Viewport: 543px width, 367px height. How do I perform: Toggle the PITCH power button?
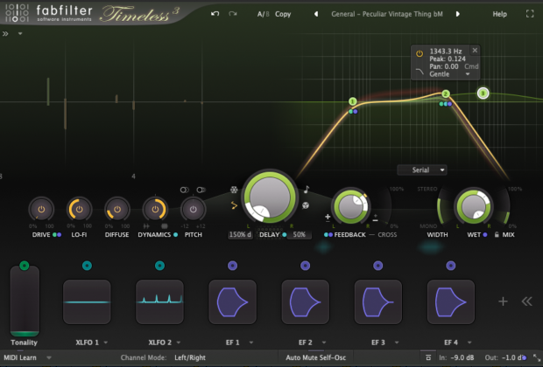tap(194, 209)
